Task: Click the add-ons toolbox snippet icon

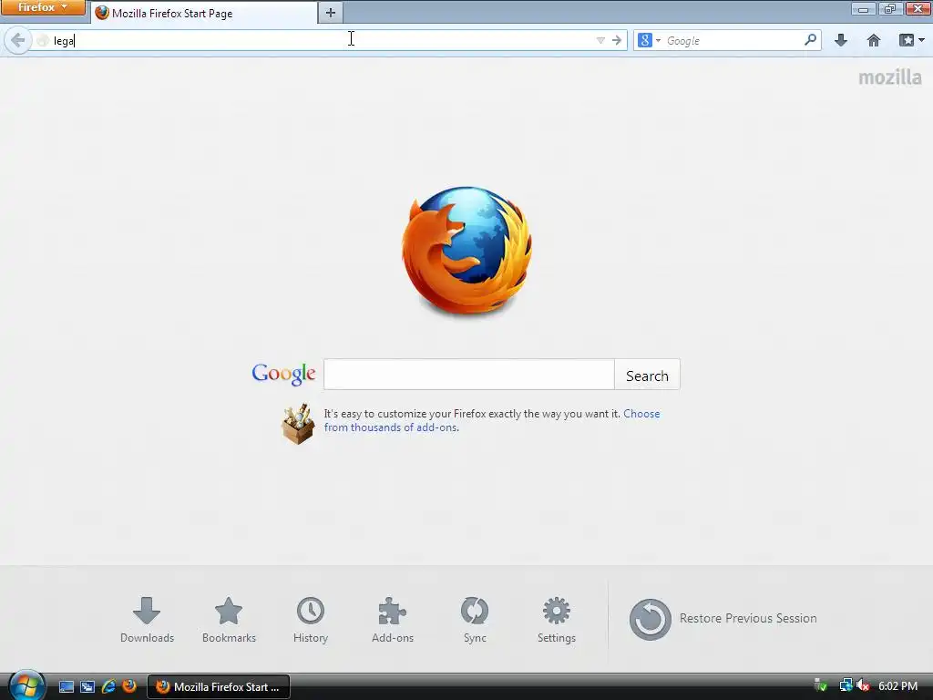Action: 298,423
